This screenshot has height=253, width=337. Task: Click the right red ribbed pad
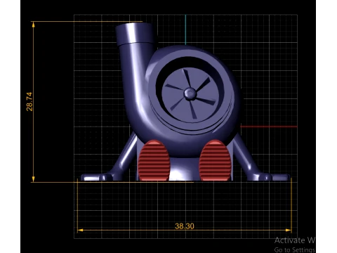(x=215, y=160)
